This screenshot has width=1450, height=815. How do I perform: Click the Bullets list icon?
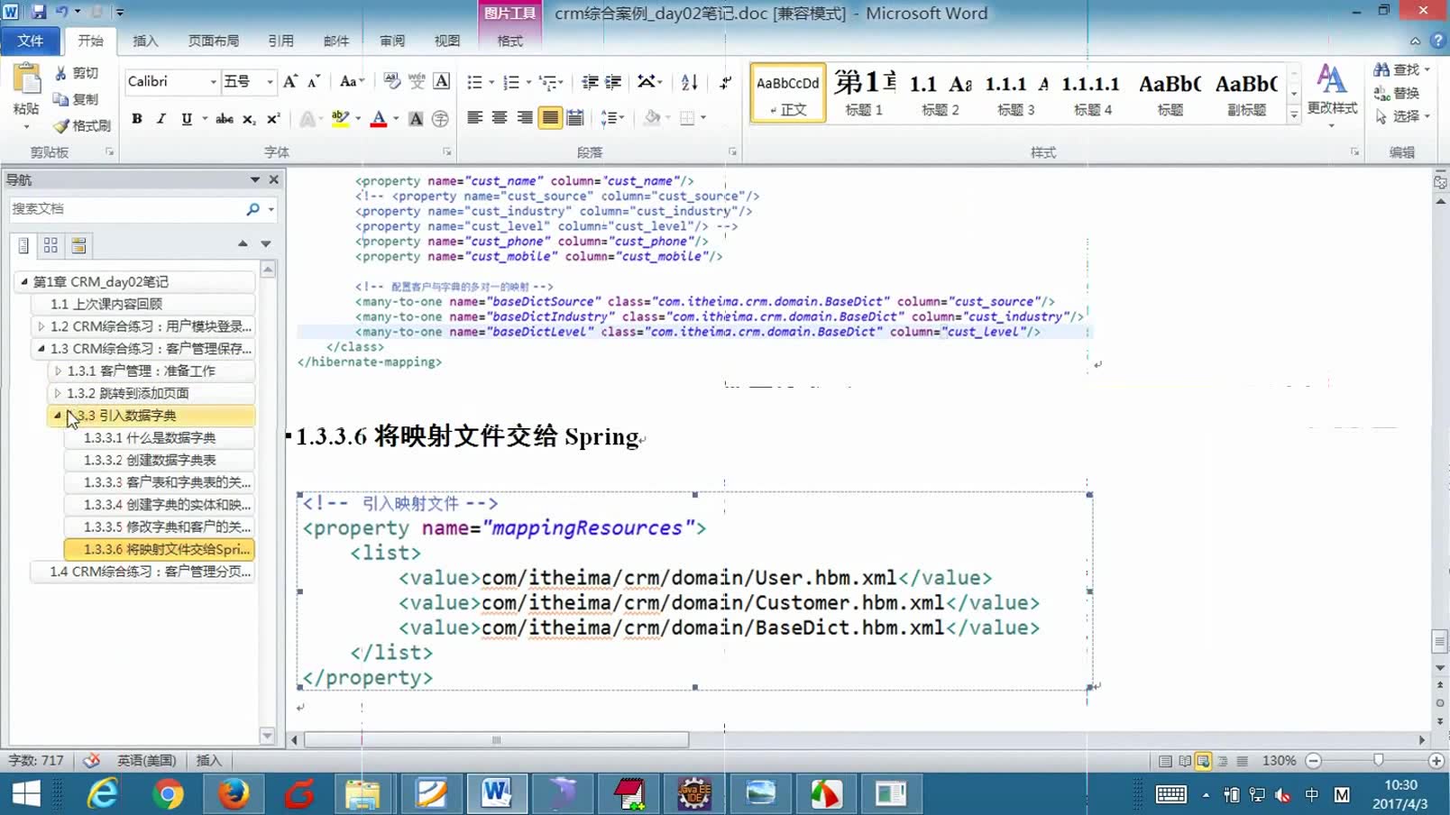(474, 82)
